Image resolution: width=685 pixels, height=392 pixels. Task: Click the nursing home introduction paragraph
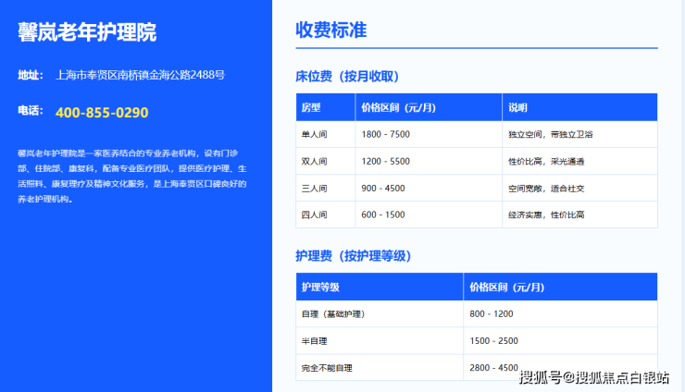pyautogui.click(x=132, y=177)
